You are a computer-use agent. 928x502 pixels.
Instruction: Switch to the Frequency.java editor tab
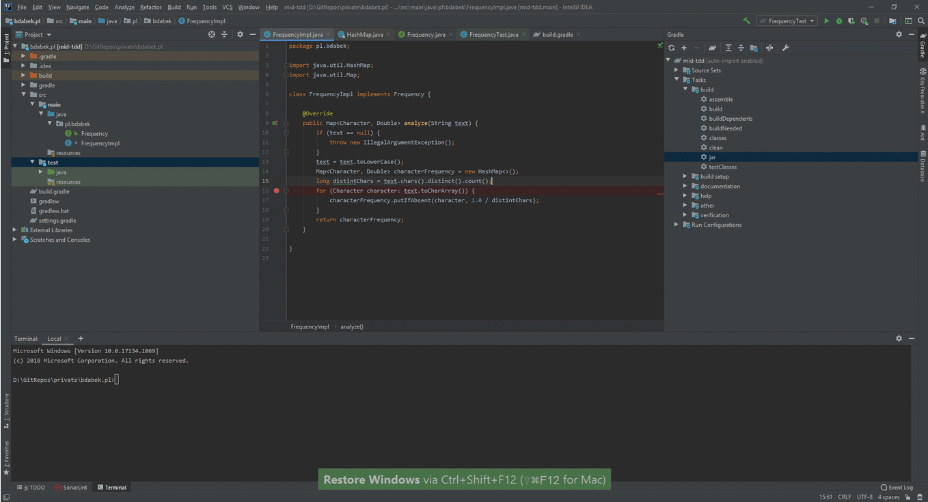426,34
